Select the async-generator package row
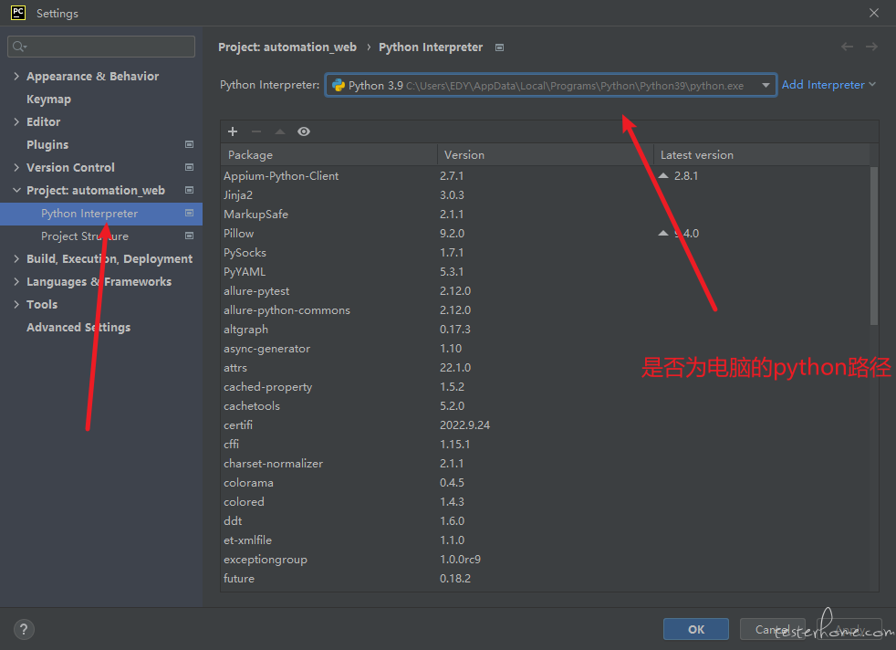Screen dimensions: 896x650 point(546,348)
